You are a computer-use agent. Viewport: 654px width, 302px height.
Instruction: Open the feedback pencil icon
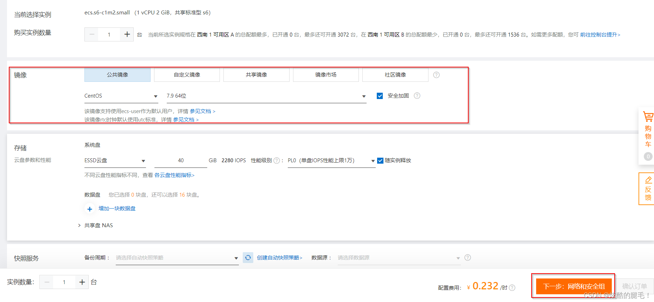point(648,180)
